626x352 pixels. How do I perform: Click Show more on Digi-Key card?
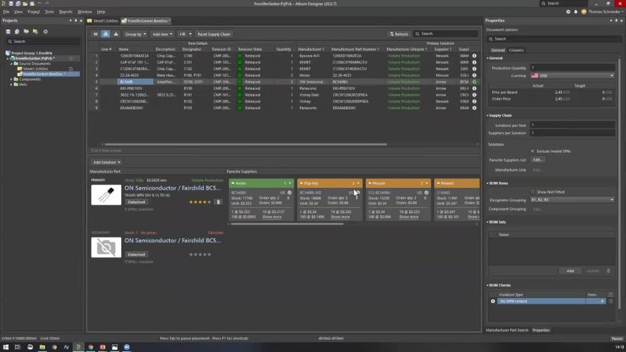[340, 217]
